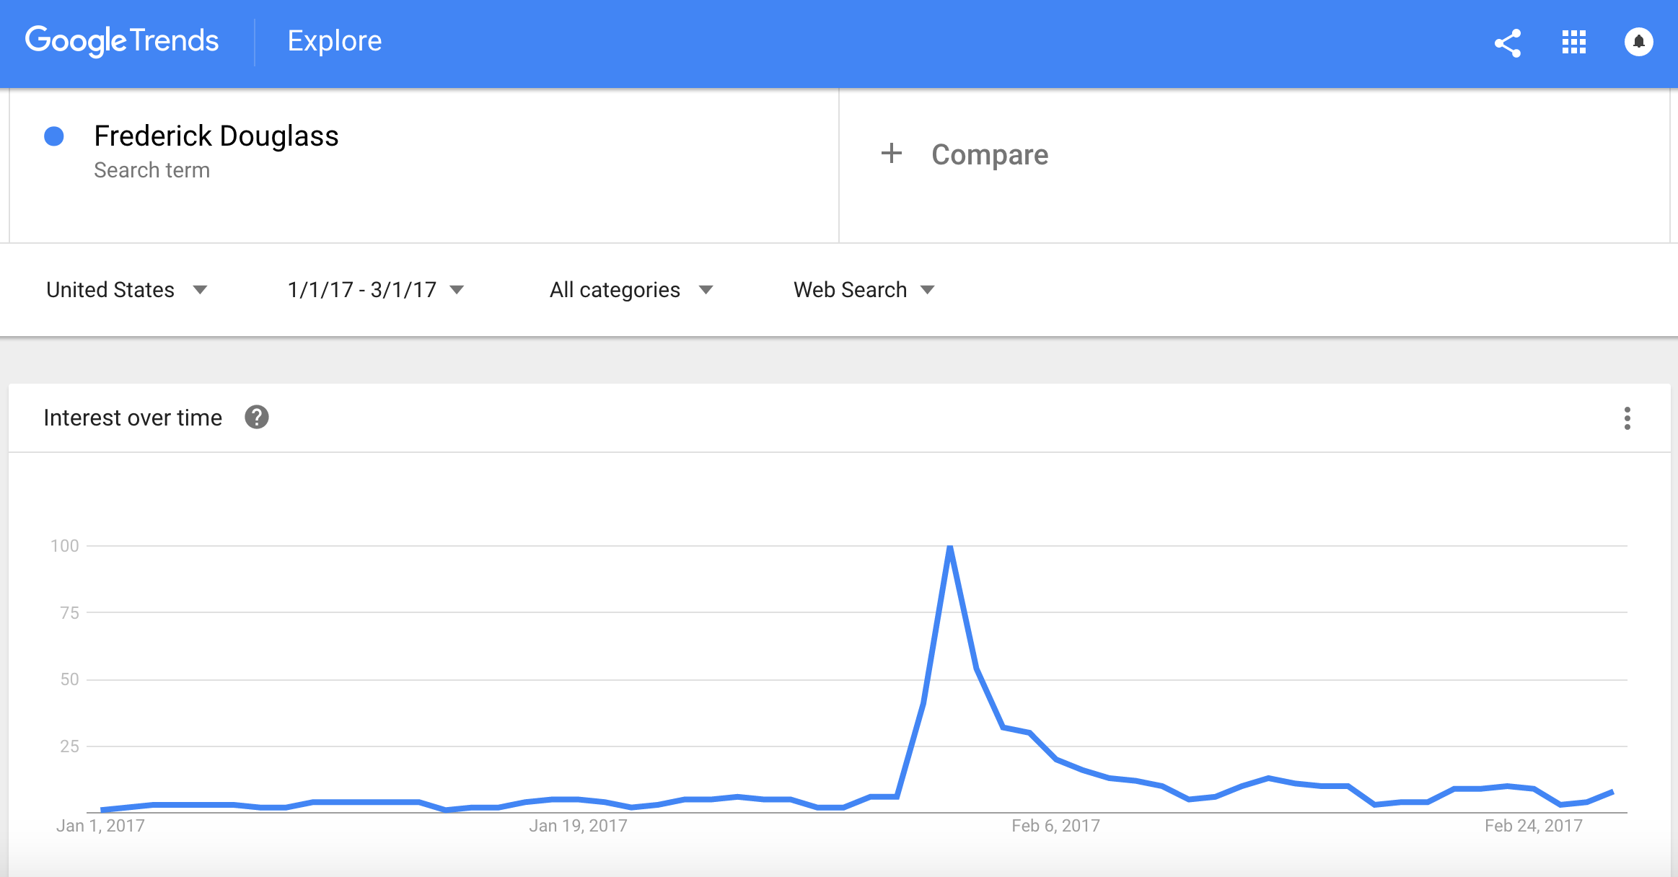Click the peak point of the chart
The width and height of the screenshot is (1678, 877).
tap(950, 547)
